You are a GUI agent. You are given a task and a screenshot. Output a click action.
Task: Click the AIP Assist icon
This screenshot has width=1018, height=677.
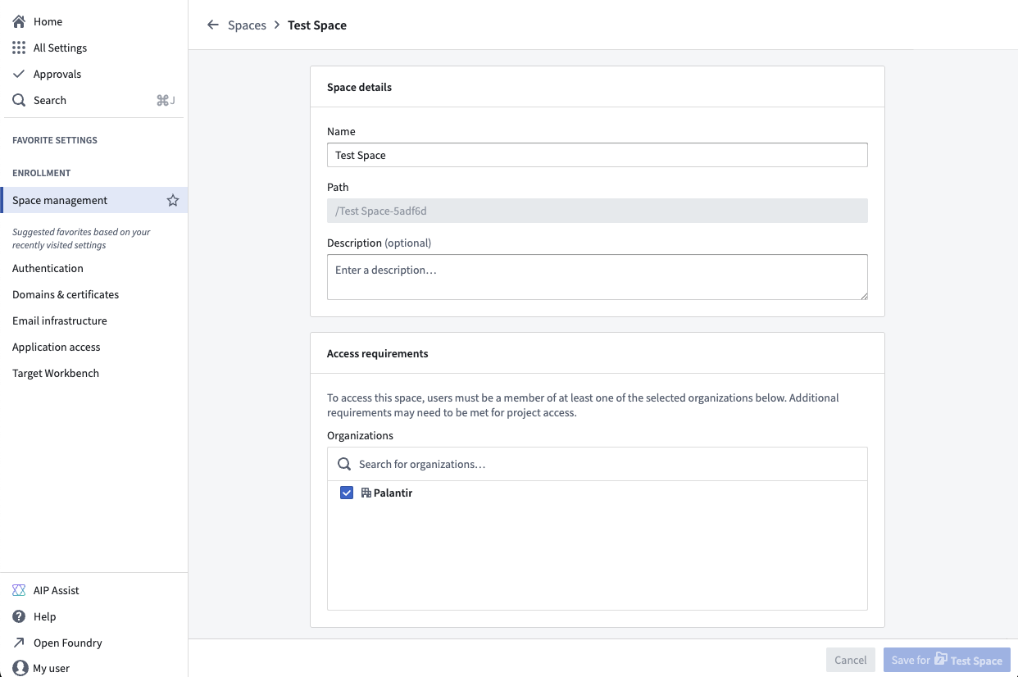[x=19, y=590]
